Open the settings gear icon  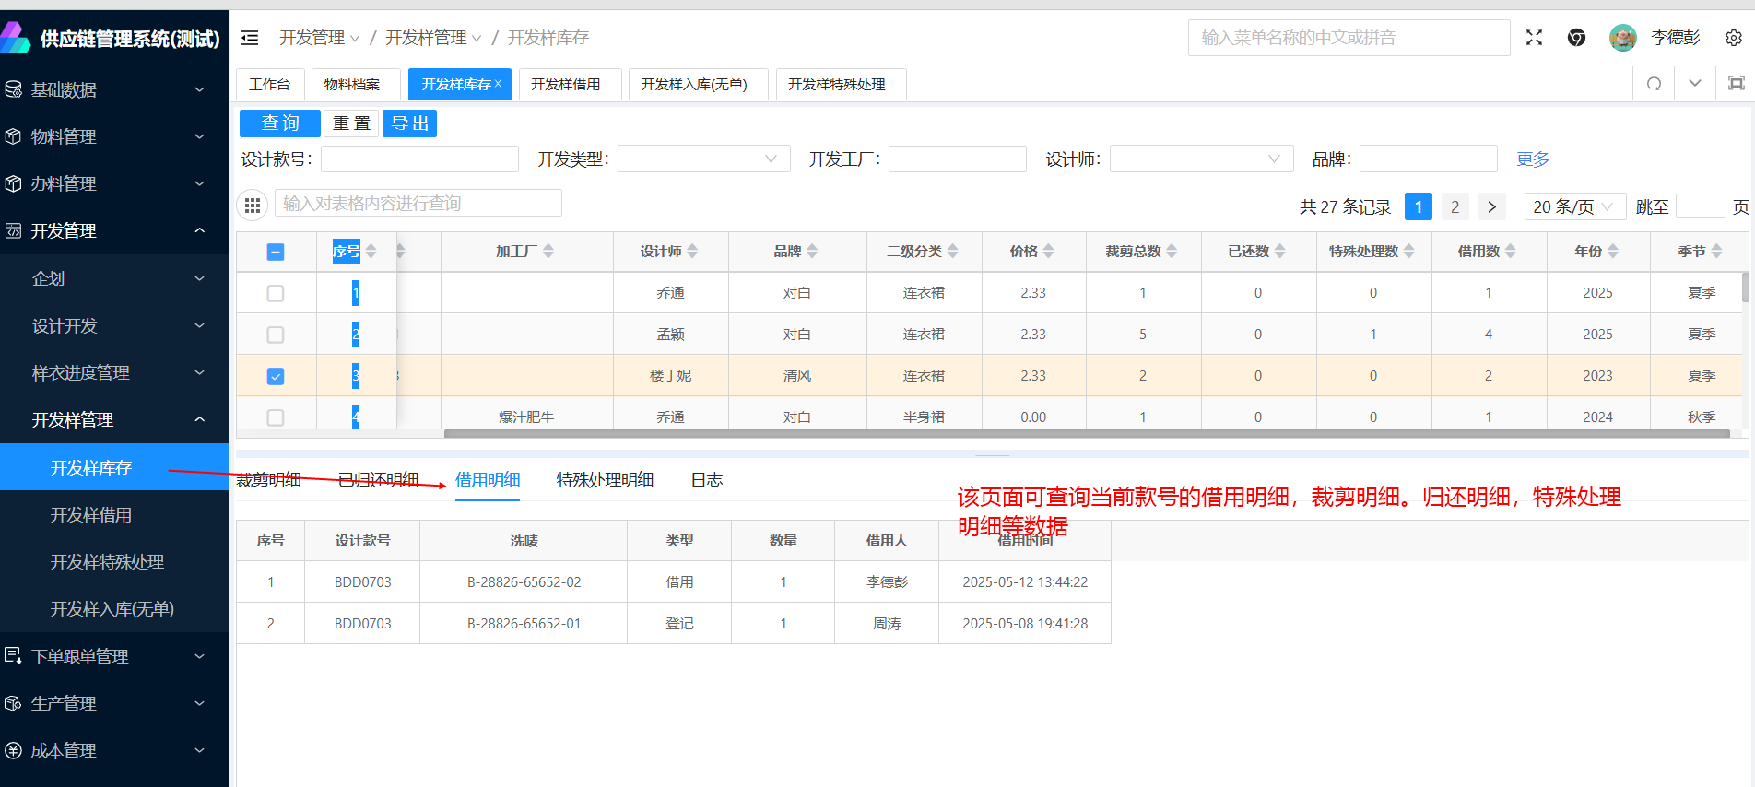(1733, 38)
